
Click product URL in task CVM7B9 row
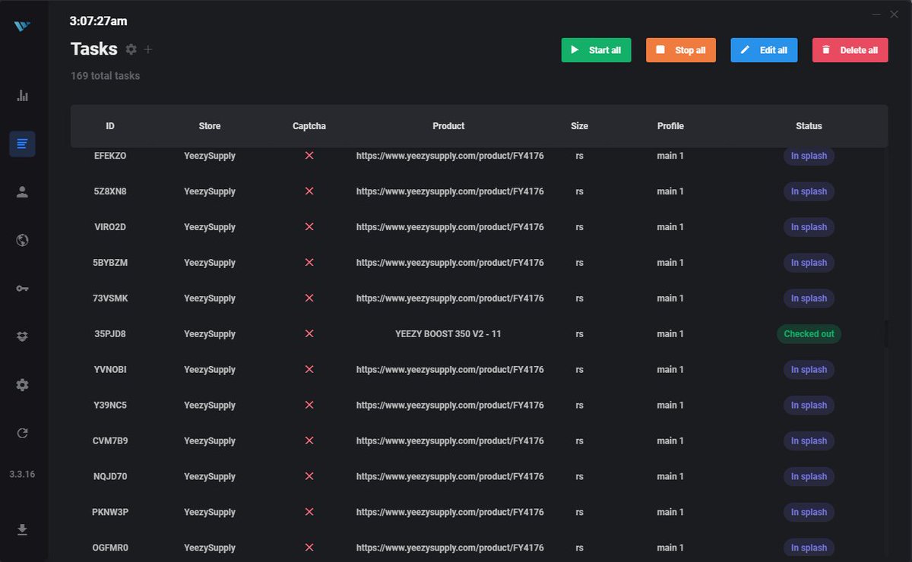tap(450, 440)
